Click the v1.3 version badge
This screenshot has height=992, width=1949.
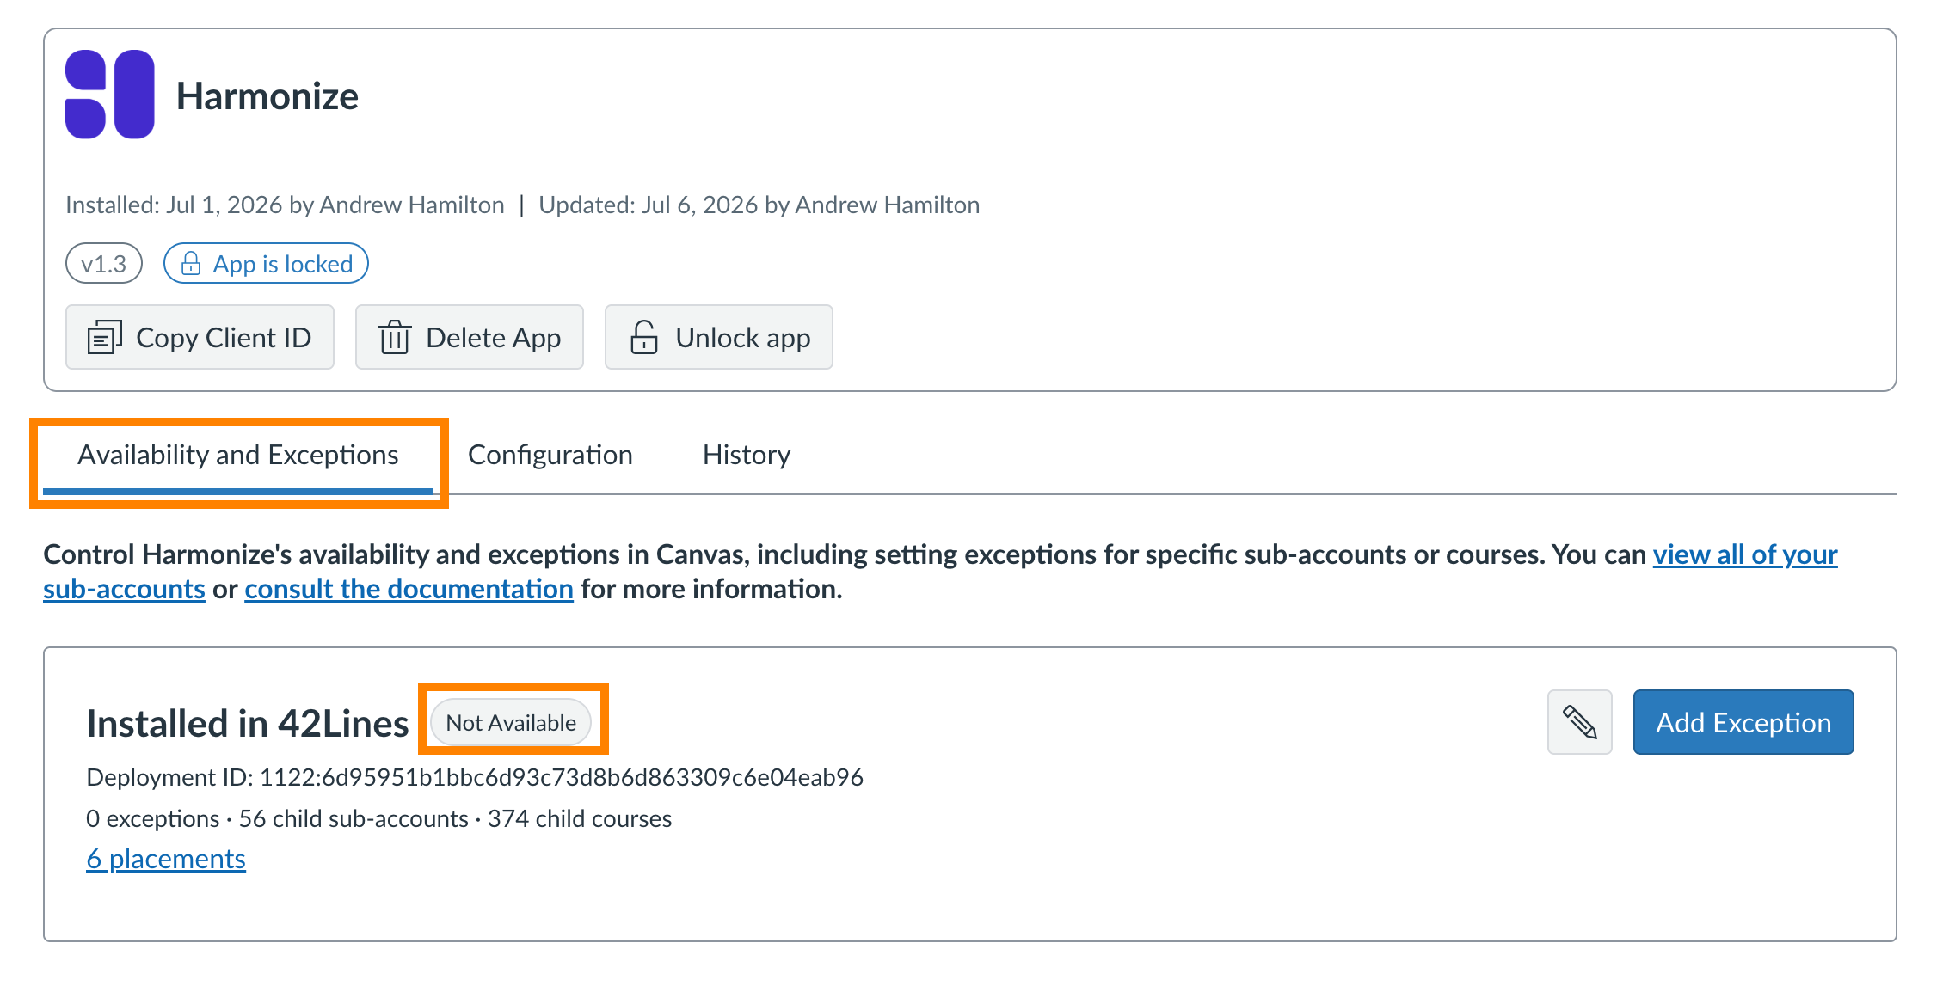104,263
